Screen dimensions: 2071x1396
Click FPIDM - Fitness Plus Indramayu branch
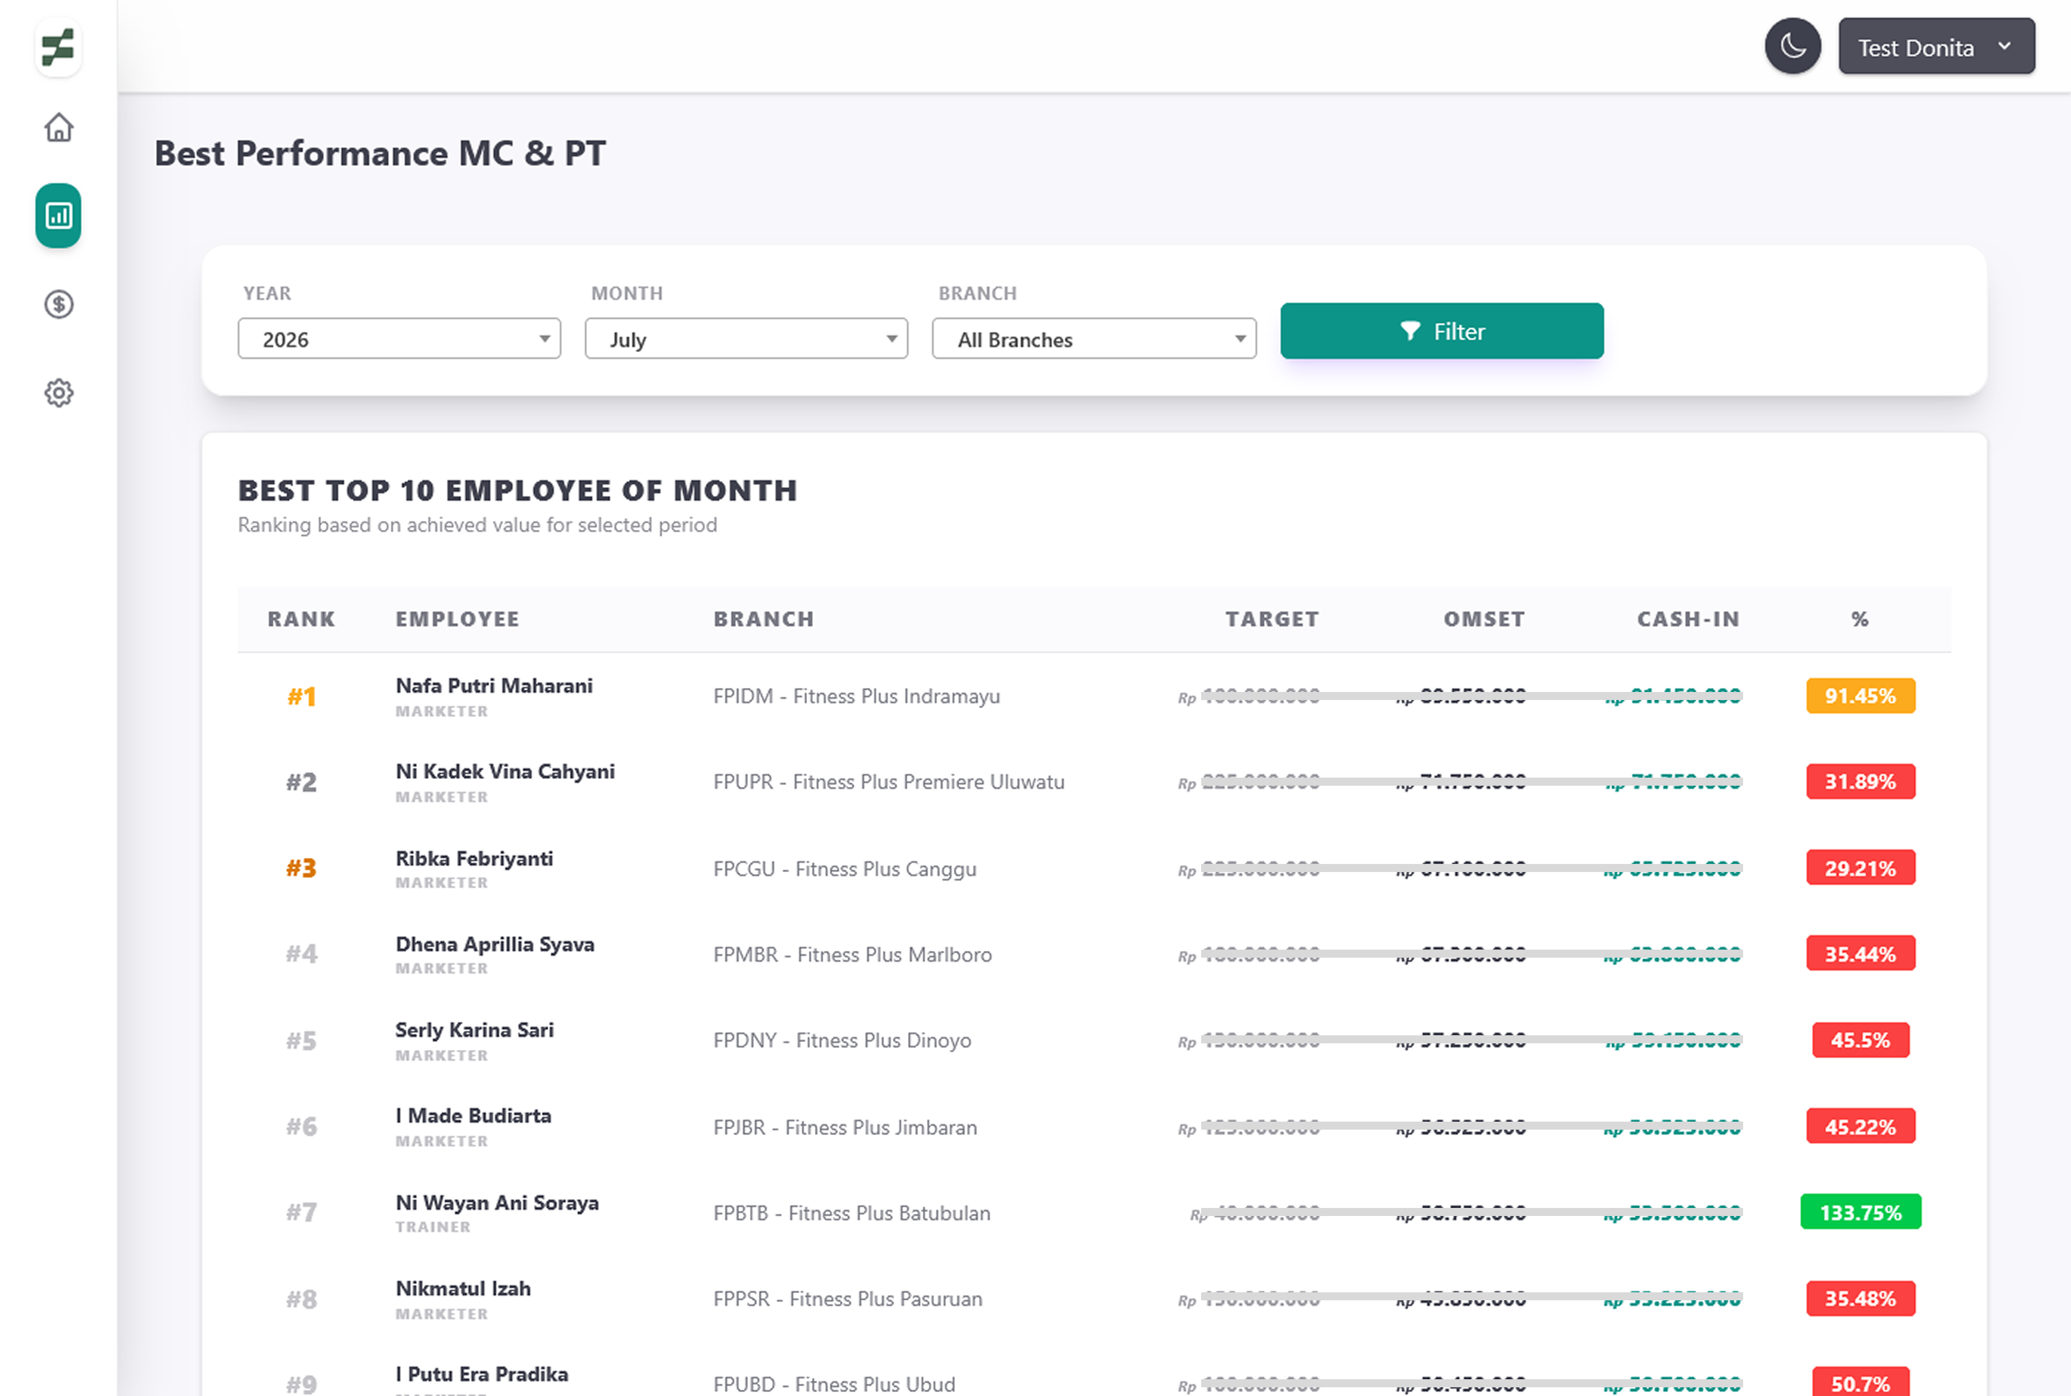[856, 696]
